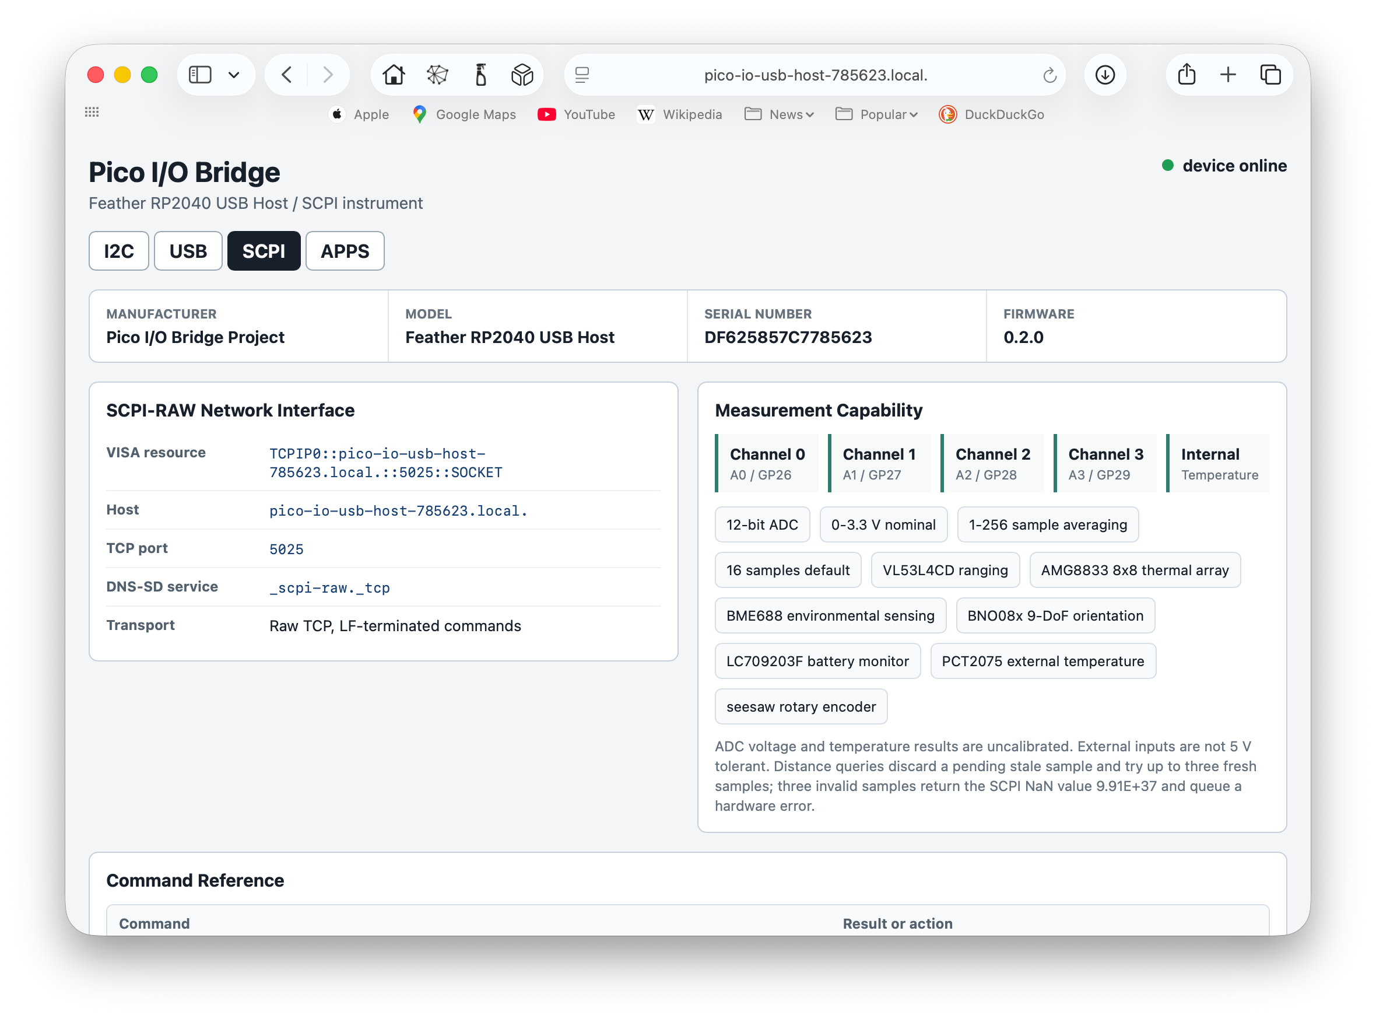Click the AMG8833 8x8 thermal array chip
The image size is (1376, 1022).
coord(1135,570)
